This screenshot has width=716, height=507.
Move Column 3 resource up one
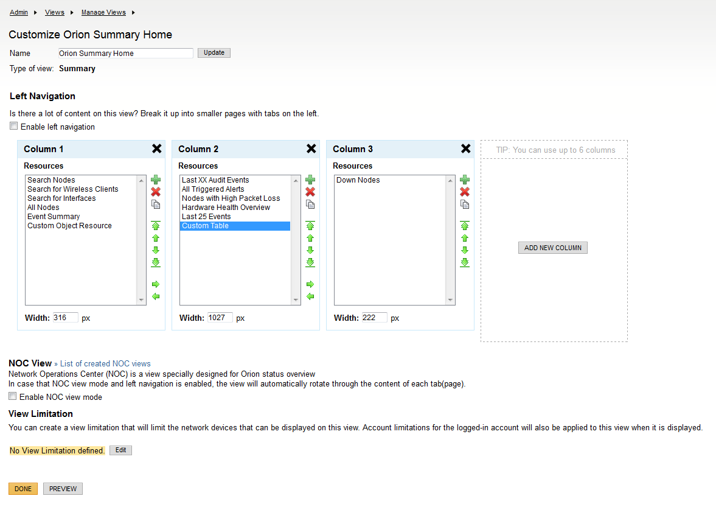tap(465, 238)
